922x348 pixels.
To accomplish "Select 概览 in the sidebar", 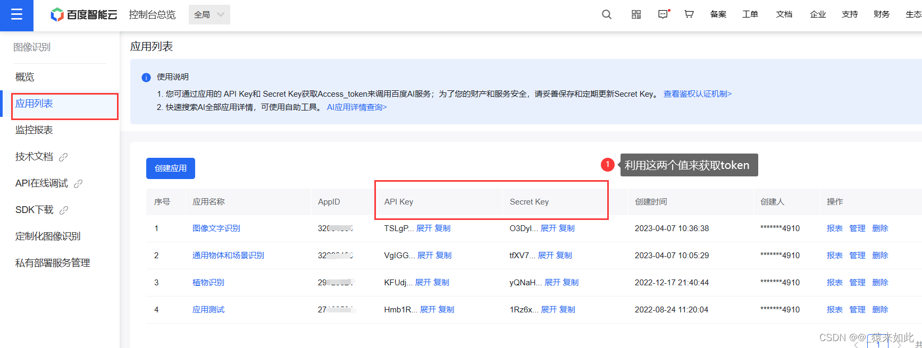I will [x=25, y=77].
